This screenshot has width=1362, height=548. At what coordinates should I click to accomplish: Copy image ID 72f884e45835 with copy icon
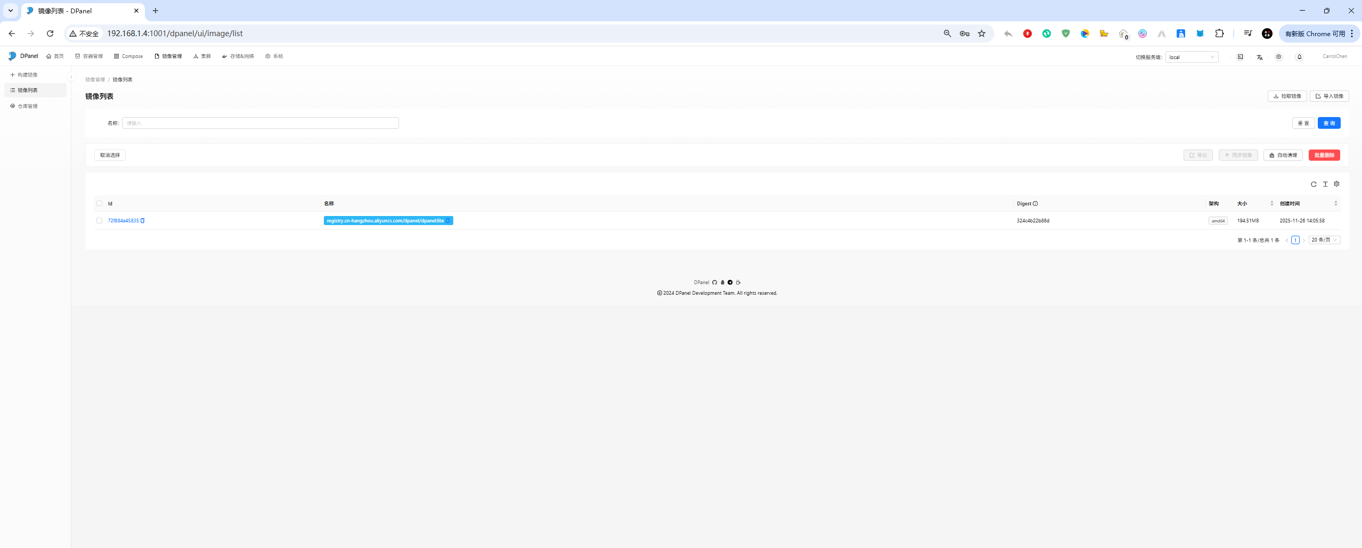(143, 221)
